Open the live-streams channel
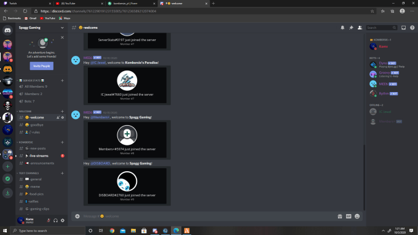 click(41, 156)
